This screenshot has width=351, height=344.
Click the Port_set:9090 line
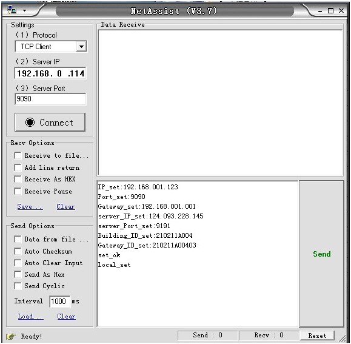(x=122, y=197)
